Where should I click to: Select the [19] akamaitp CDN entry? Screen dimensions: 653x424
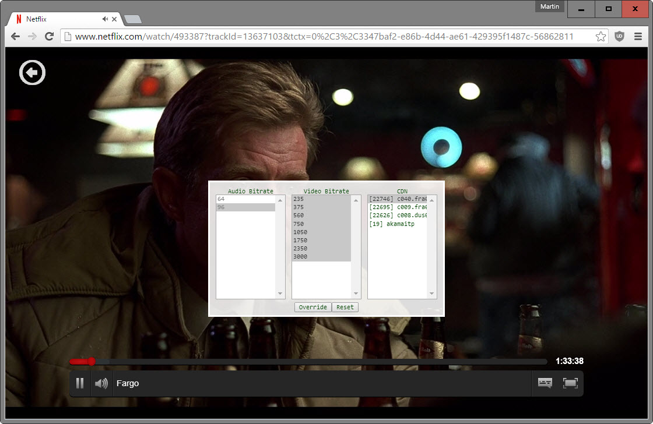click(398, 224)
